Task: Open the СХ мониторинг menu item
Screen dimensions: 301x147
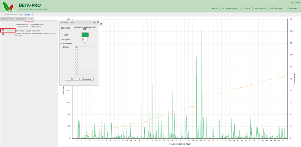Action: click(230, 8)
